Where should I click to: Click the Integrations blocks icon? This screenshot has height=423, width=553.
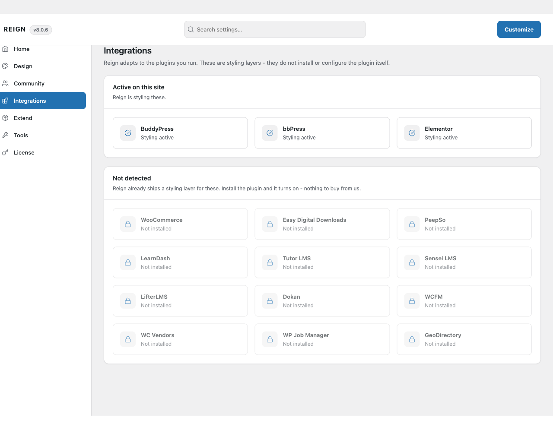[5, 101]
